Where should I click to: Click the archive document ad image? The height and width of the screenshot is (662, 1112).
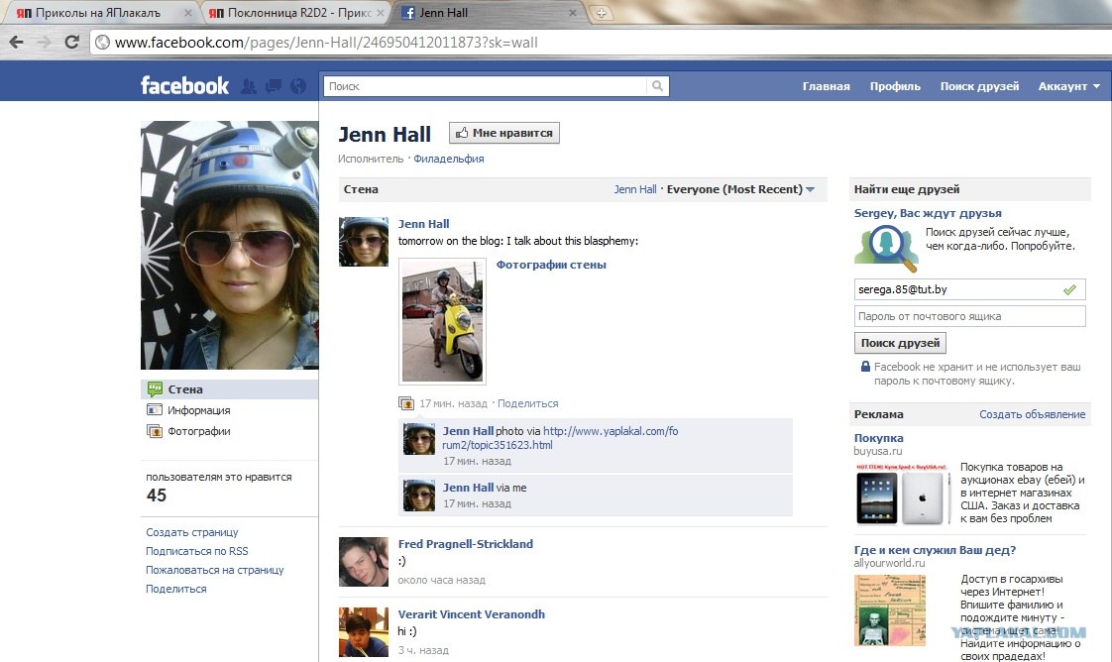coord(890,610)
